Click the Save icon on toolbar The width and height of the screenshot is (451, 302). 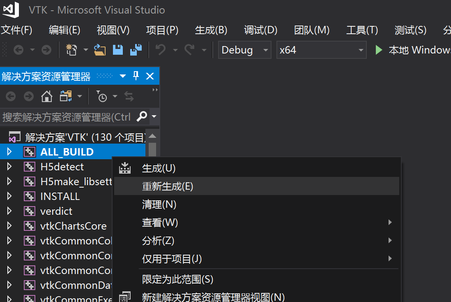point(118,49)
